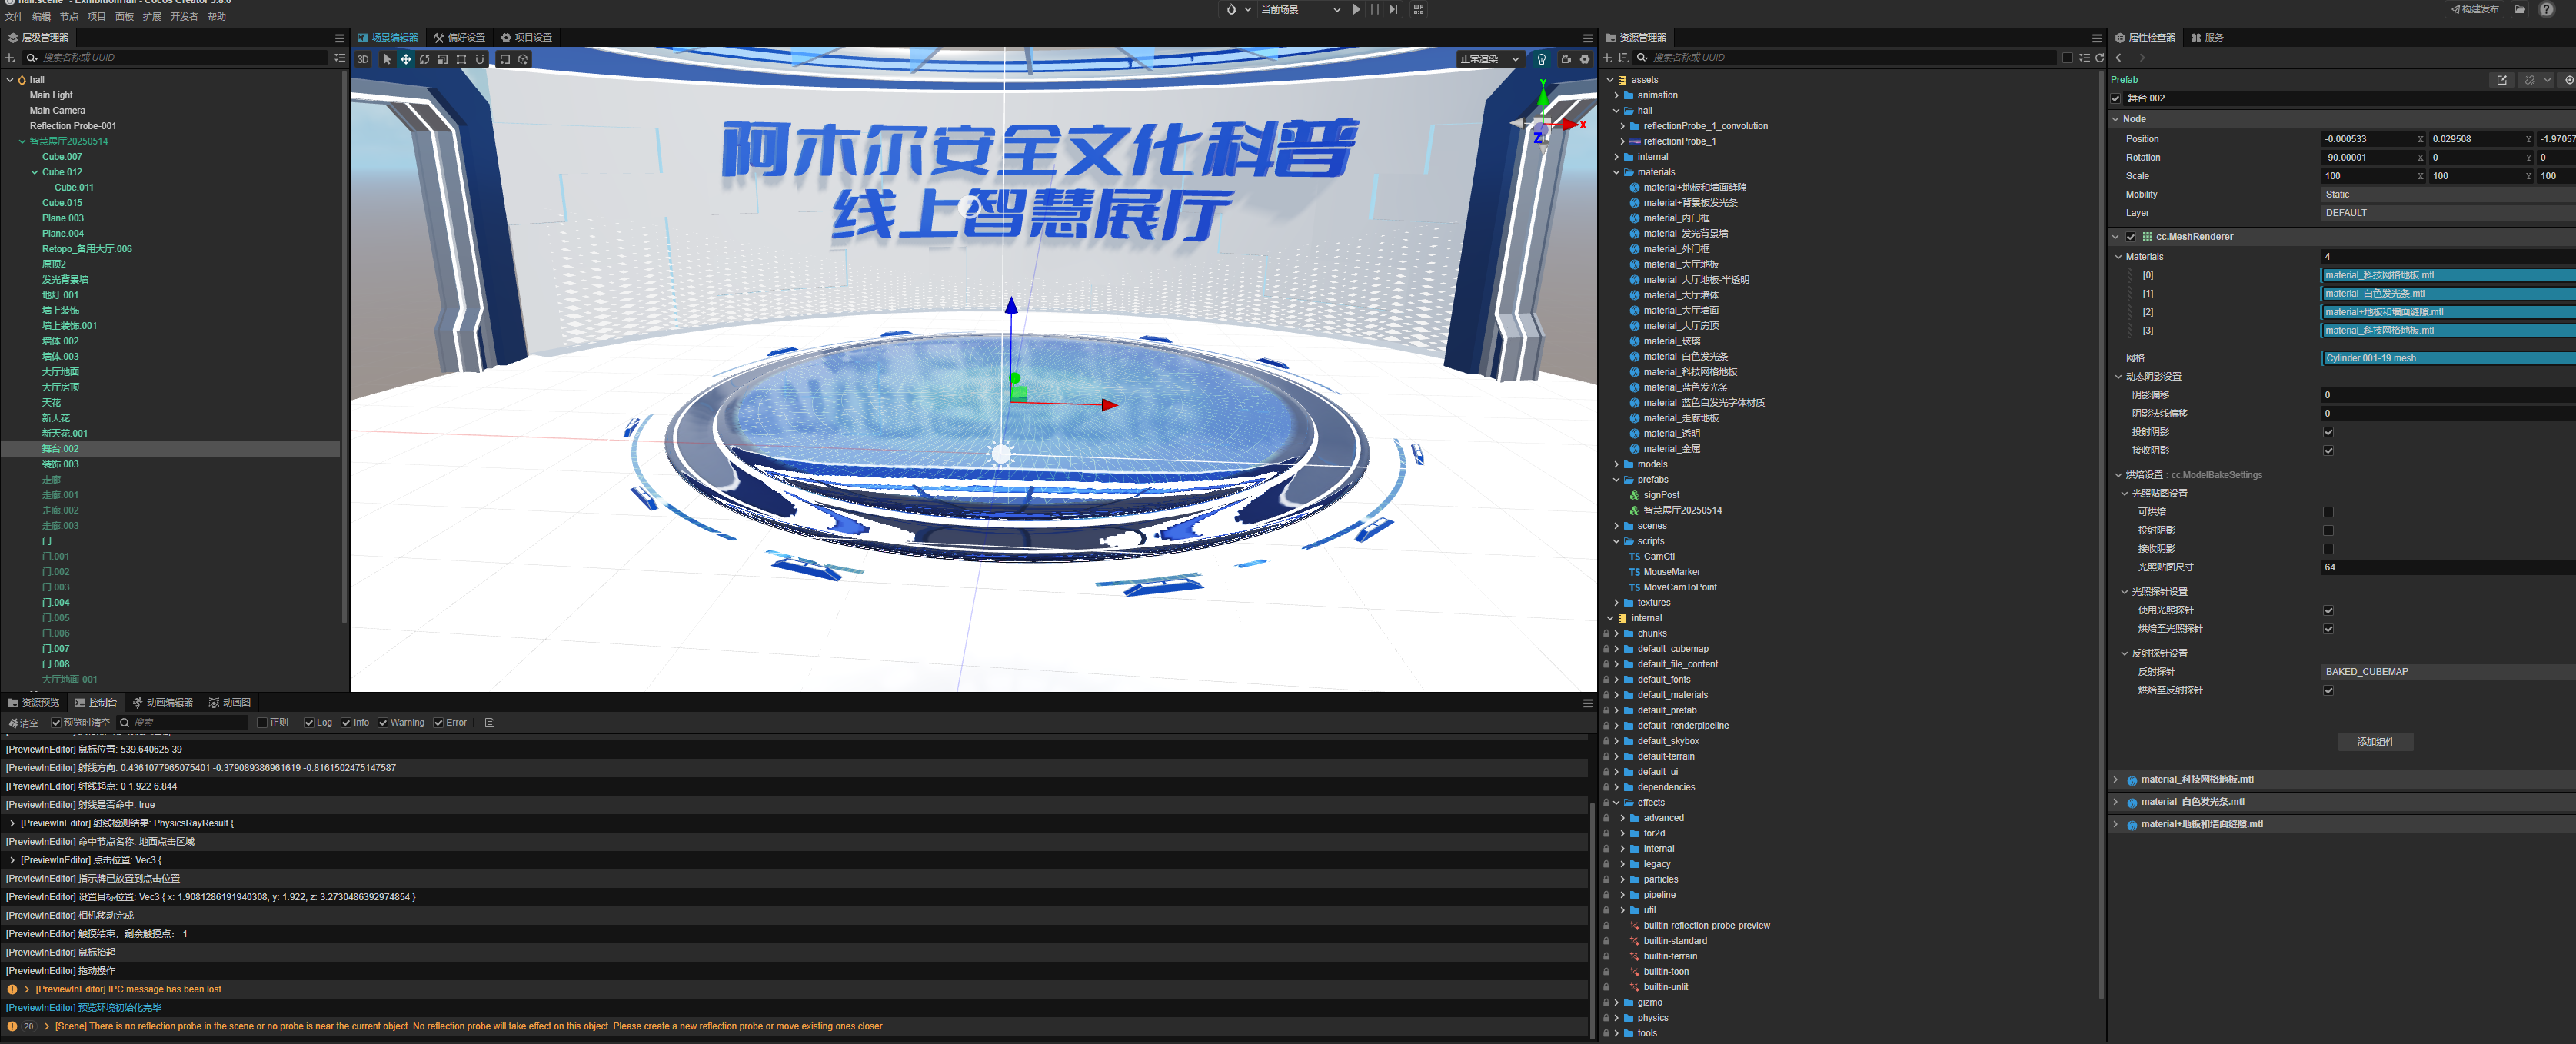
Task: Open scene camera settings icon
Action: point(1566,59)
